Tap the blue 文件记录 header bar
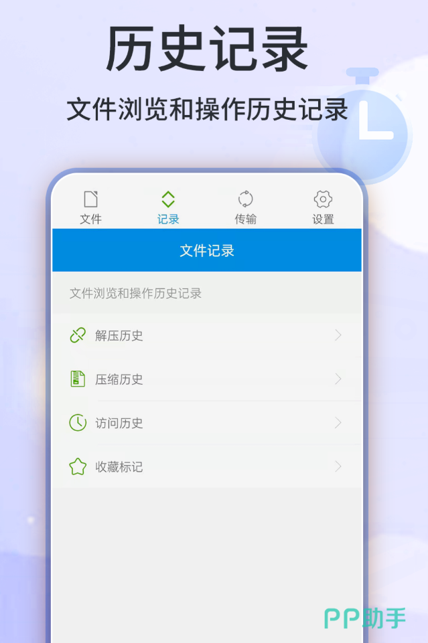This screenshot has width=428, height=643. [207, 250]
